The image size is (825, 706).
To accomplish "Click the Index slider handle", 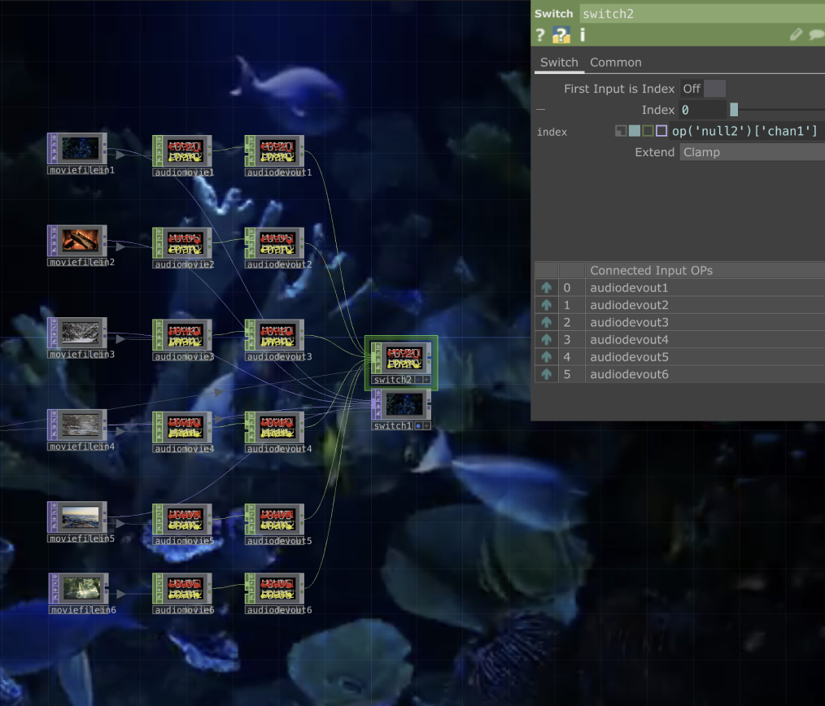I will pyautogui.click(x=734, y=110).
